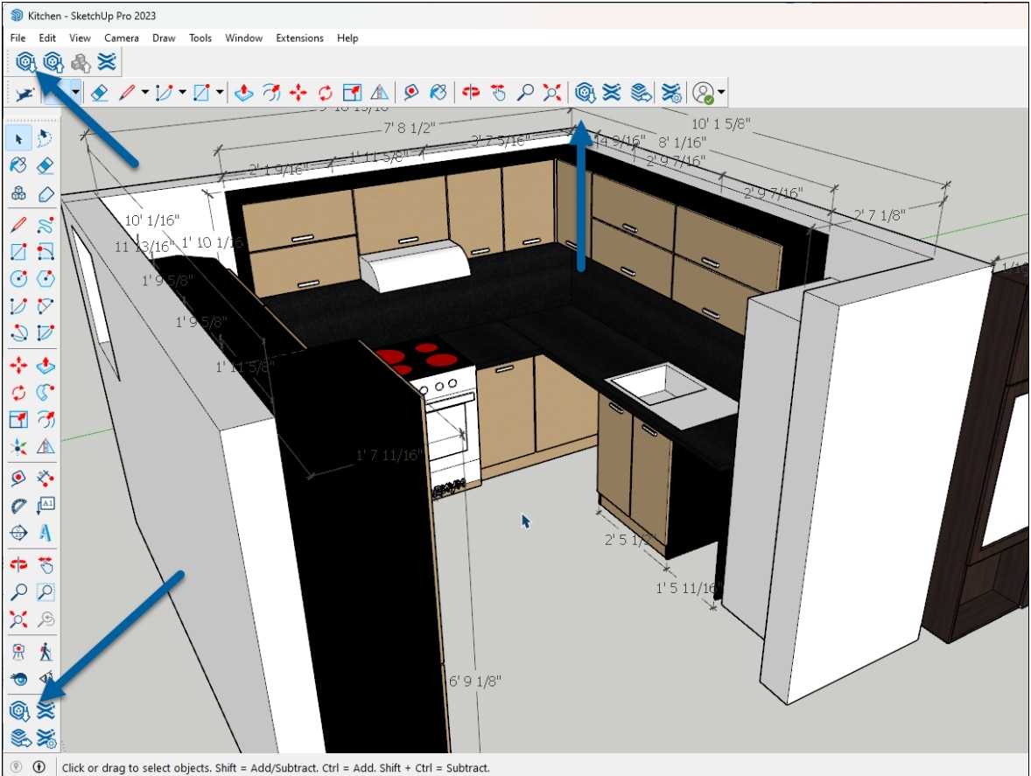Click the info button in the status bar
The image size is (1031, 776).
[39, 766]
